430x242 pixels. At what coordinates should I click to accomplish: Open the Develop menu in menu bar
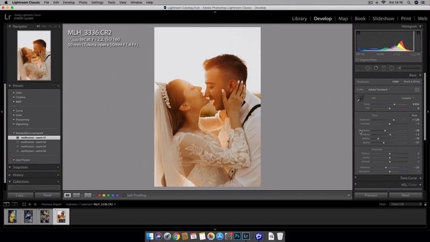tap(69, 3)
